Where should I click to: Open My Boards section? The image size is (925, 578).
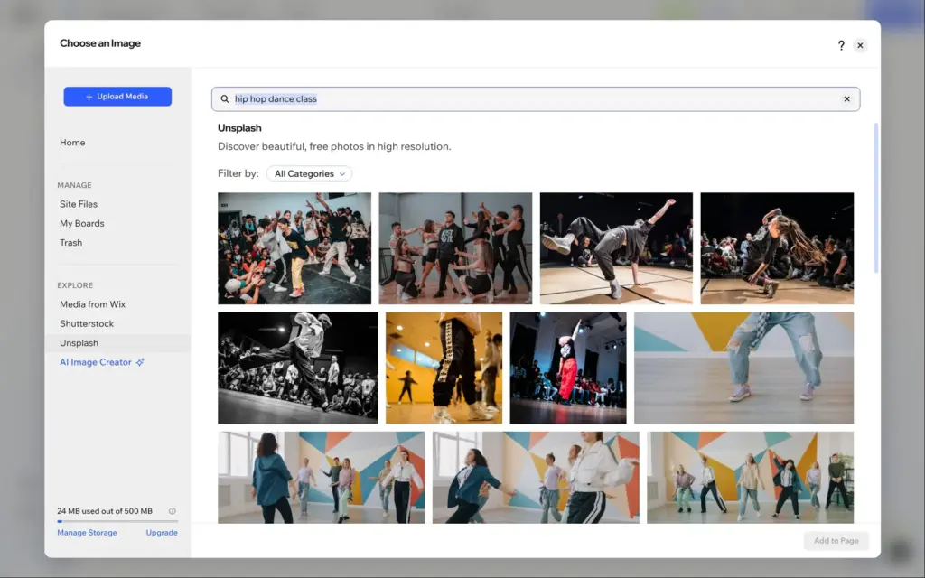click(x=82, y=224)
